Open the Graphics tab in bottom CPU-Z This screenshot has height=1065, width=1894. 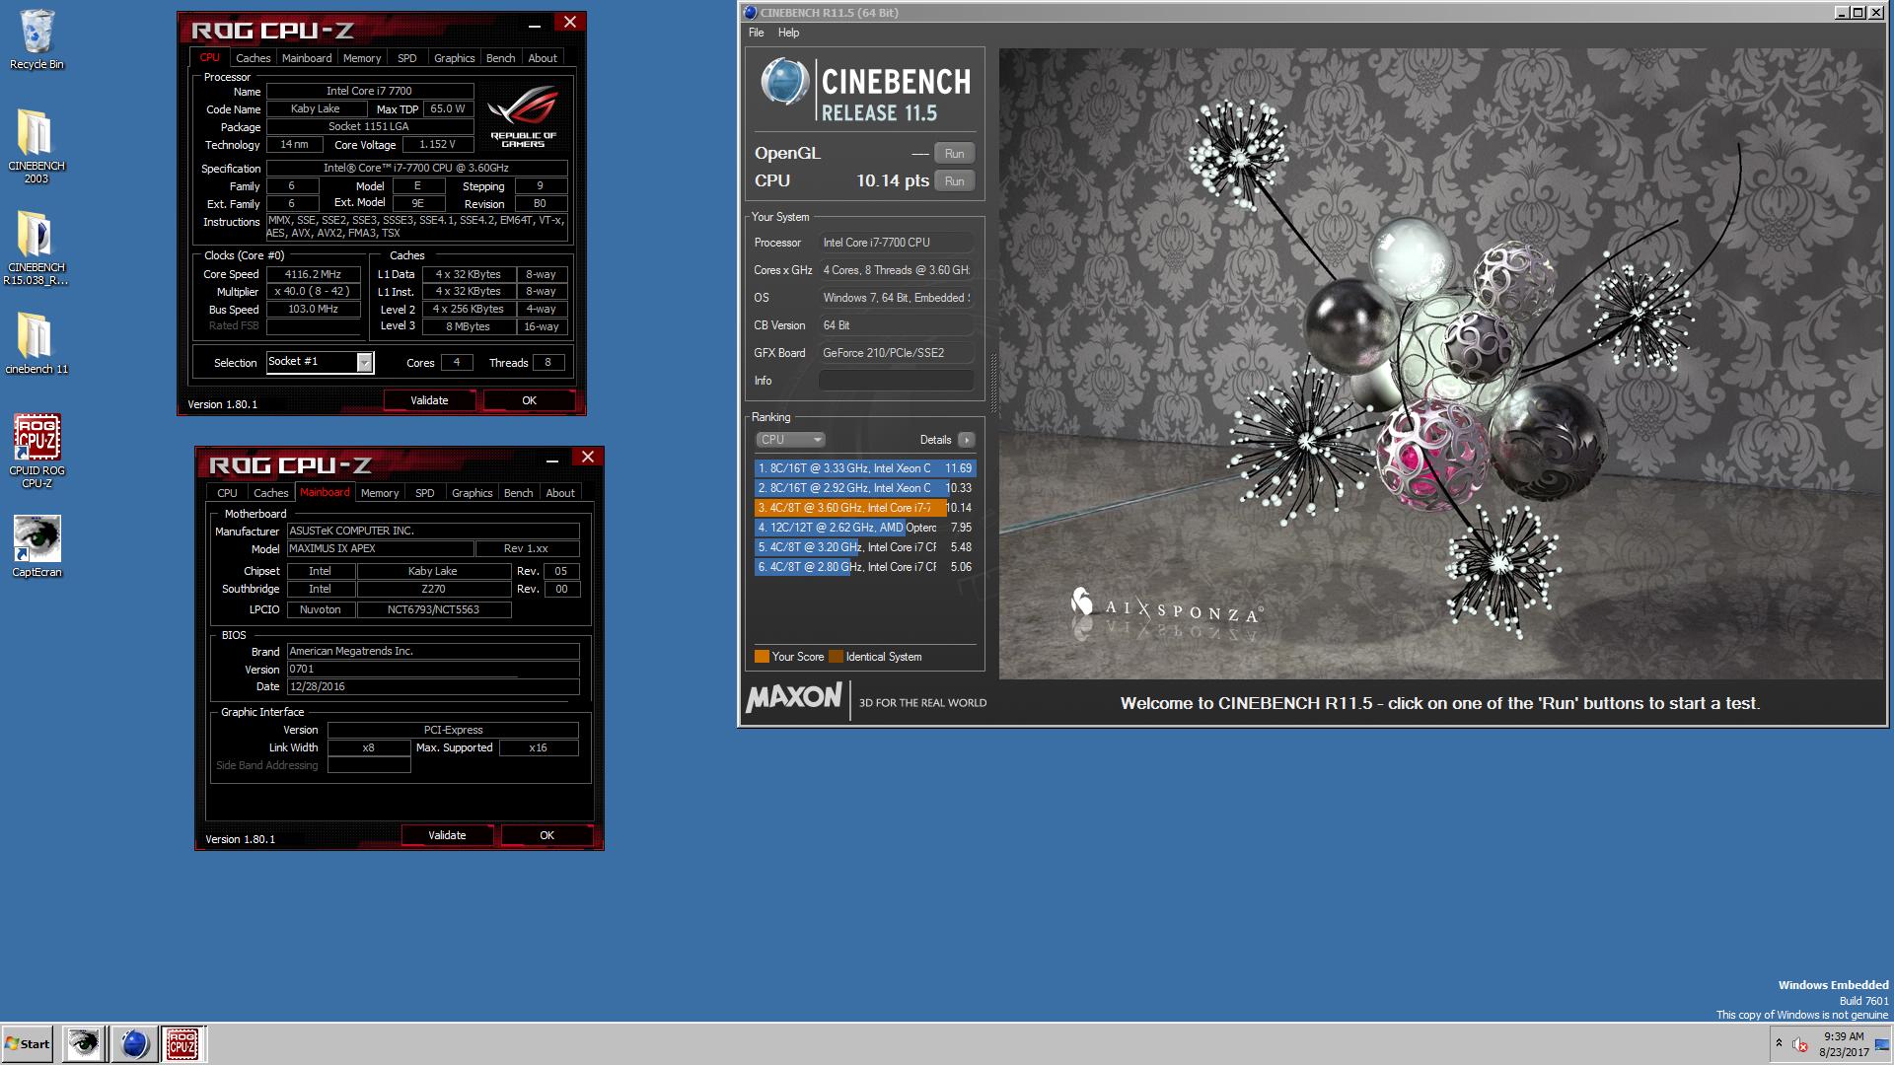(x=472, y=493)
